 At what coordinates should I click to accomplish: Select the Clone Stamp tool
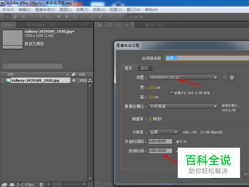coord(92,17)
